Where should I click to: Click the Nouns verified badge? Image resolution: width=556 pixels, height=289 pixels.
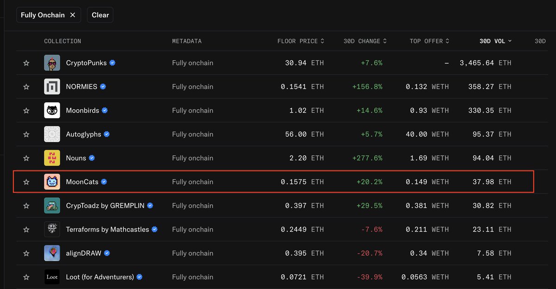(92, 158)
